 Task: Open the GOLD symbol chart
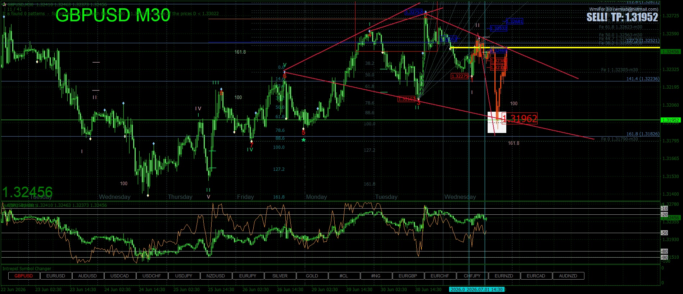(312, 276)
